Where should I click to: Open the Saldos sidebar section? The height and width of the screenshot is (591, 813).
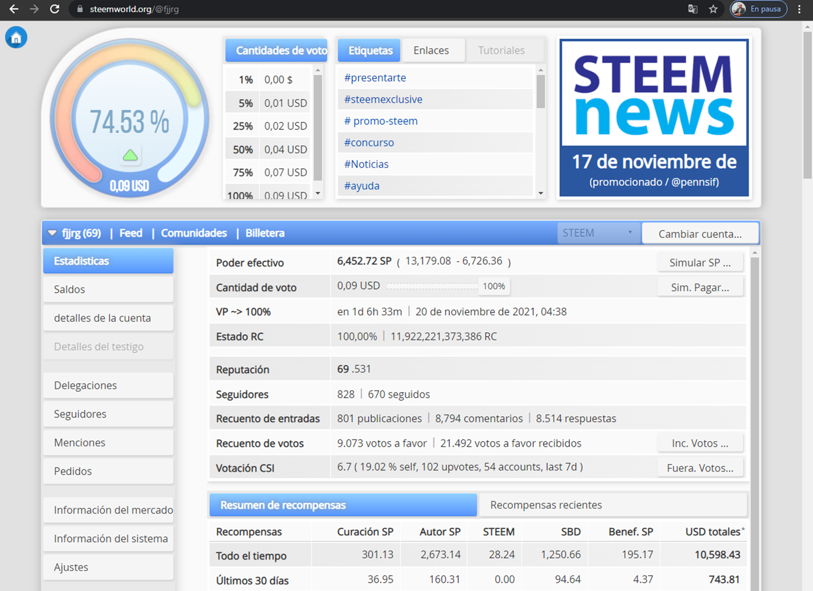(108, 289)
